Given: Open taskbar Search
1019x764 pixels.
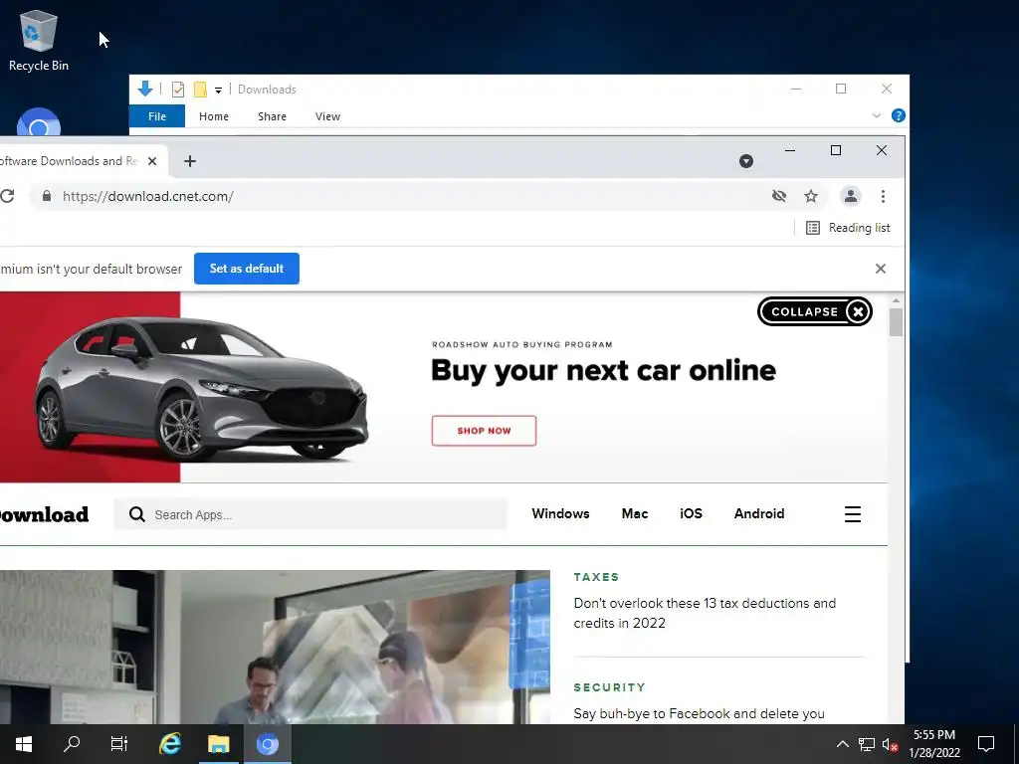Looking at the screenshot, I should tap(72, 744).
